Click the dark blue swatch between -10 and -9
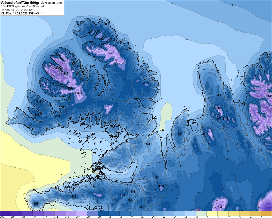This screenshot has width=272, height=219. (103, 214)
